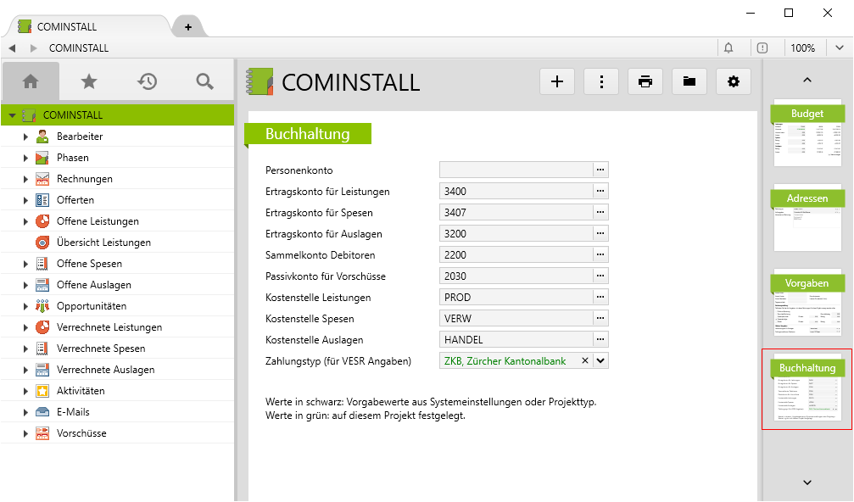The height and width of the screenshot is (502, 854).
Task: Expand the Bearbeiter tree node
Action: [x=25, y=137]
